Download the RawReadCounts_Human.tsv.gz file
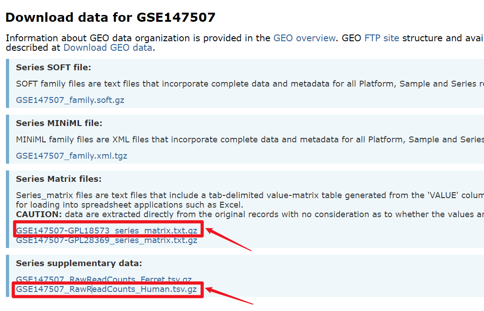 pos(106,289)
